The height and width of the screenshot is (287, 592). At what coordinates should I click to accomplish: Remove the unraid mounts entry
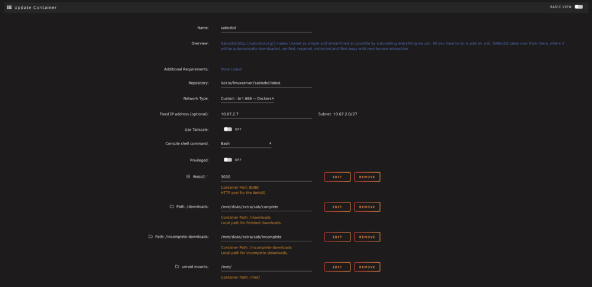[367, 267]
